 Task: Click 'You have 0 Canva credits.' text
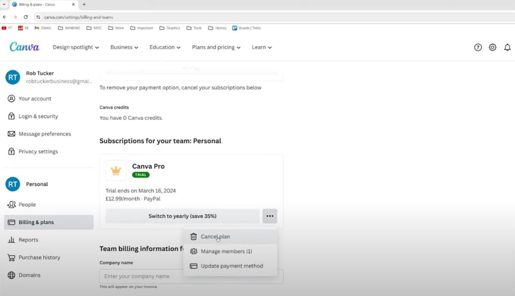click(x=131, y=118)
